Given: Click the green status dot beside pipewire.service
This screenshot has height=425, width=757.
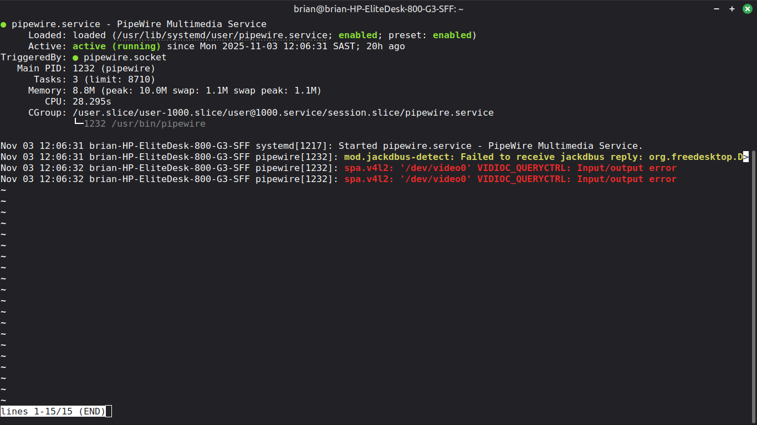Looking at the screenshot, I should tap(3, 24).
